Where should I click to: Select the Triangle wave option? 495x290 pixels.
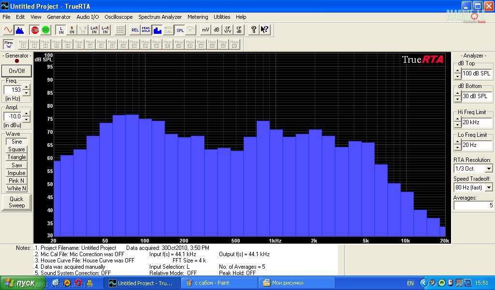[16, 157]
